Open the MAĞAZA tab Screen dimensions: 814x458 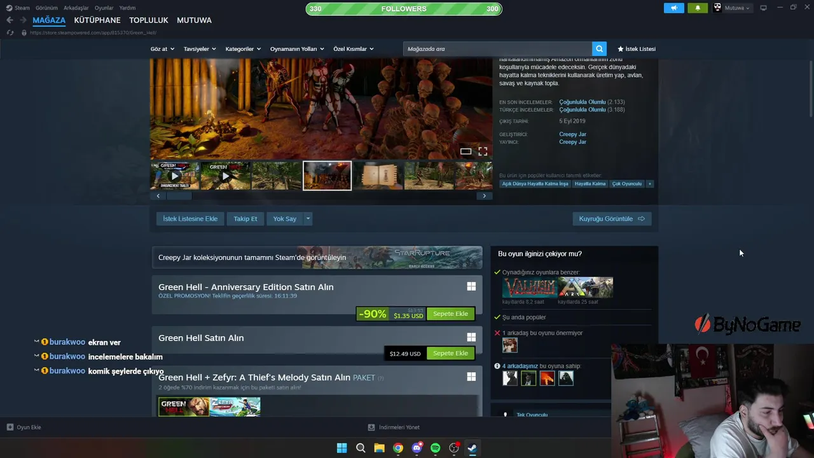pyautogui.click(x=49, y=20)
